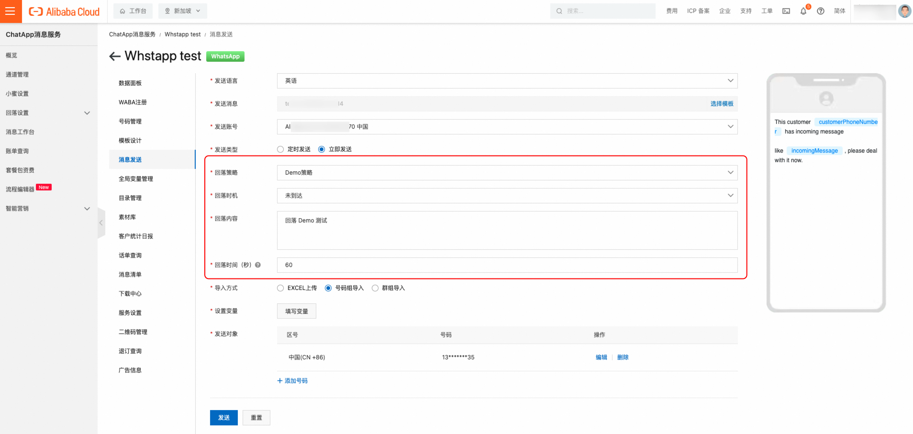Image resolution: width=913 pixels, height=434 pixels.
Task: Open the notifications bell
Action: pos(803,11)
